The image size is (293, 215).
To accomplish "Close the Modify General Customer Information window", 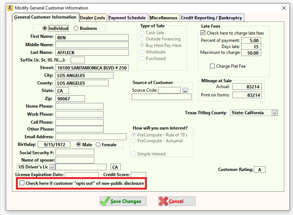I will 283,8.
